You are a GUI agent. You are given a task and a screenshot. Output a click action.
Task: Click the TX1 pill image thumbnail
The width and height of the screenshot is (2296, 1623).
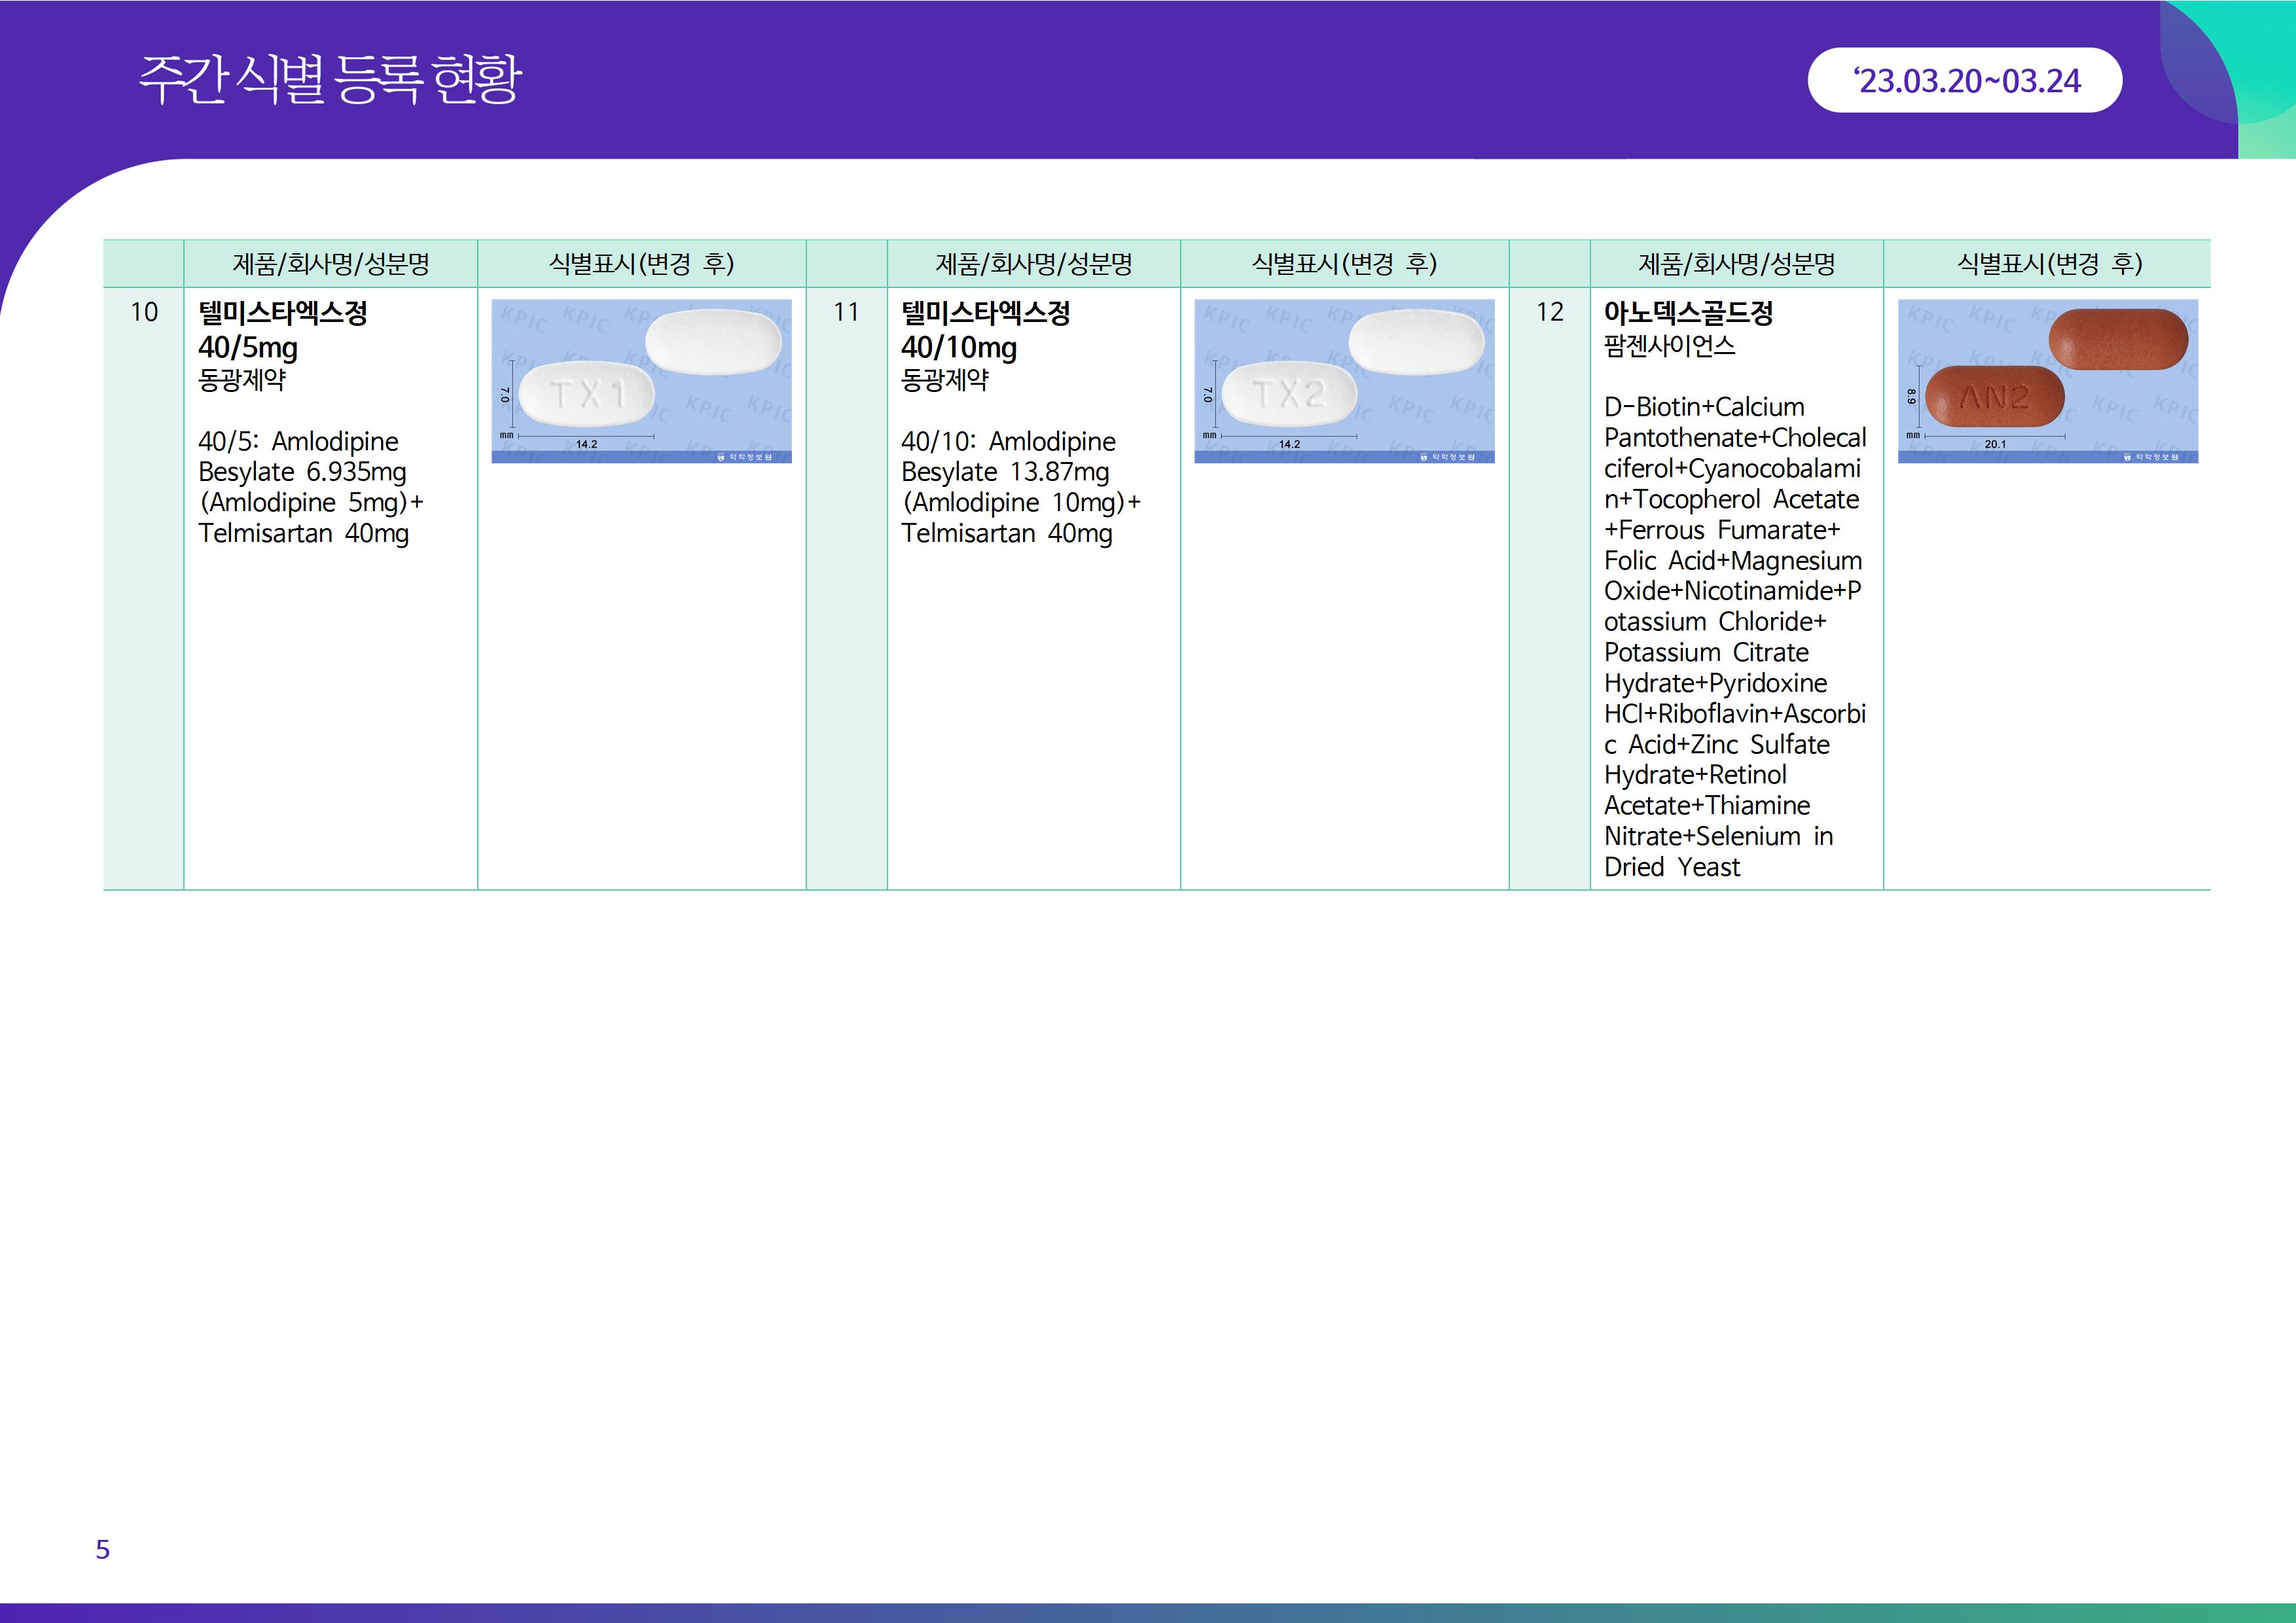coord(641,381)
